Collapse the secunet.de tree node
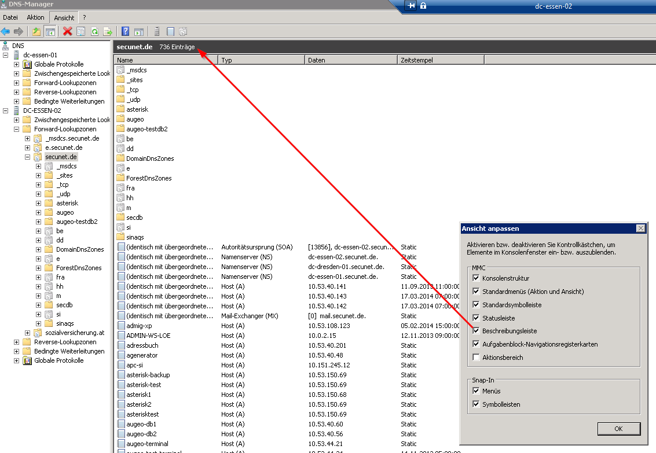The width and height of the screenshot is (656, 453). 28,157
